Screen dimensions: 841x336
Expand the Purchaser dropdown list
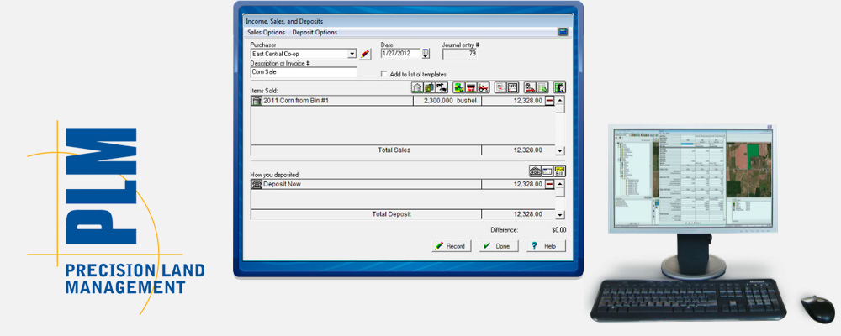pos(352,54)
